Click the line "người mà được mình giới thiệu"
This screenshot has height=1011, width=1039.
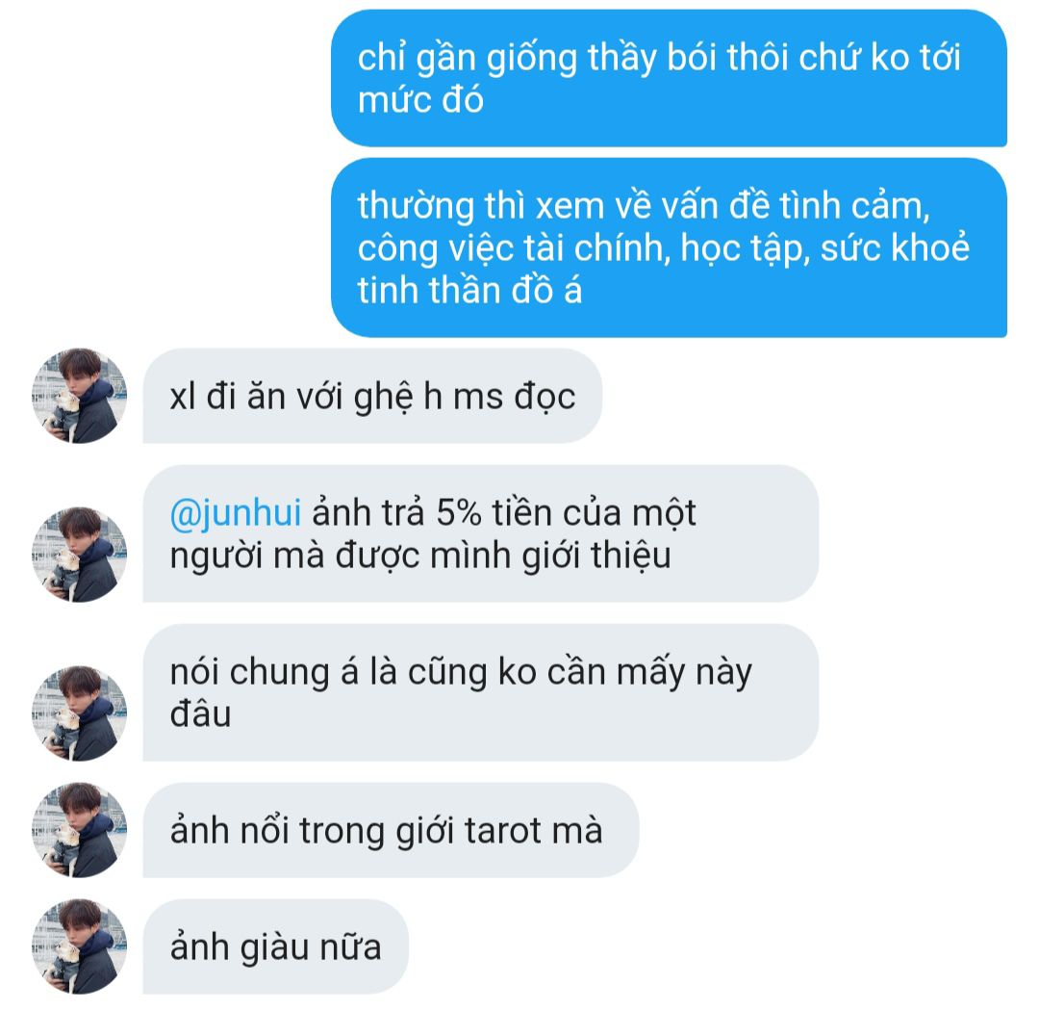tap(420, 556)
